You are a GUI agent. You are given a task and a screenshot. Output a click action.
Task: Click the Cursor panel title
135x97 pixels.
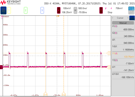pyautogui.click(x=120, y=18)
